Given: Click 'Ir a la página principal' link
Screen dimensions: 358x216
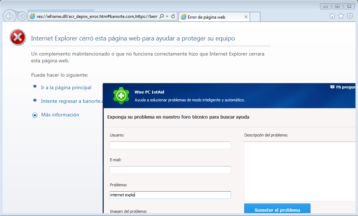Looking at the screenshot, I should point(66,87).
